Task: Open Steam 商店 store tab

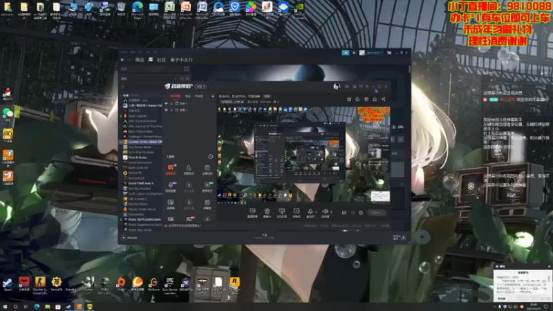Action: point(140,60)
